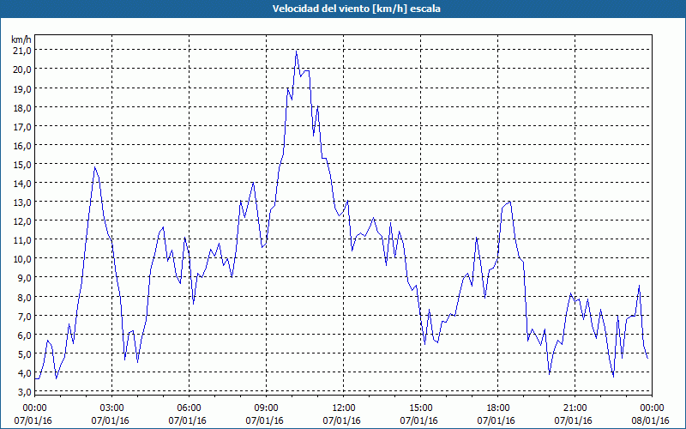Click the 18:00 time label

tap(498, 408)
